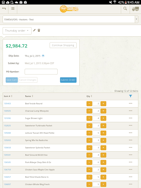
Task: Select quantity field for Lettuce Tuscan Wh Head Petite
Action: click(96, 133)
